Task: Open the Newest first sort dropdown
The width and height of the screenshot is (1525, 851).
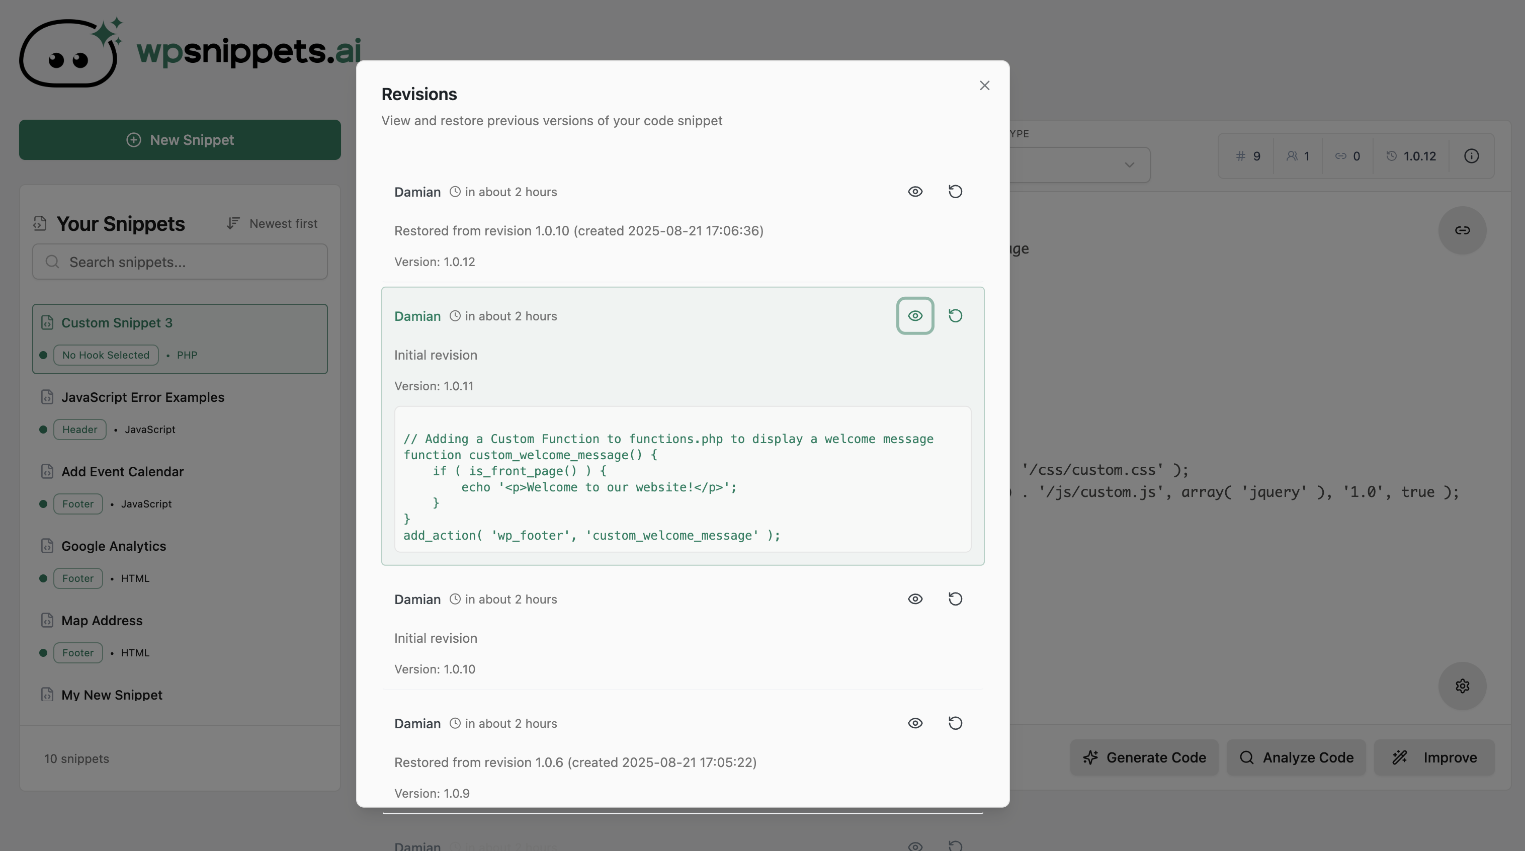Action: pyautogui.click(x=272, y=224)
